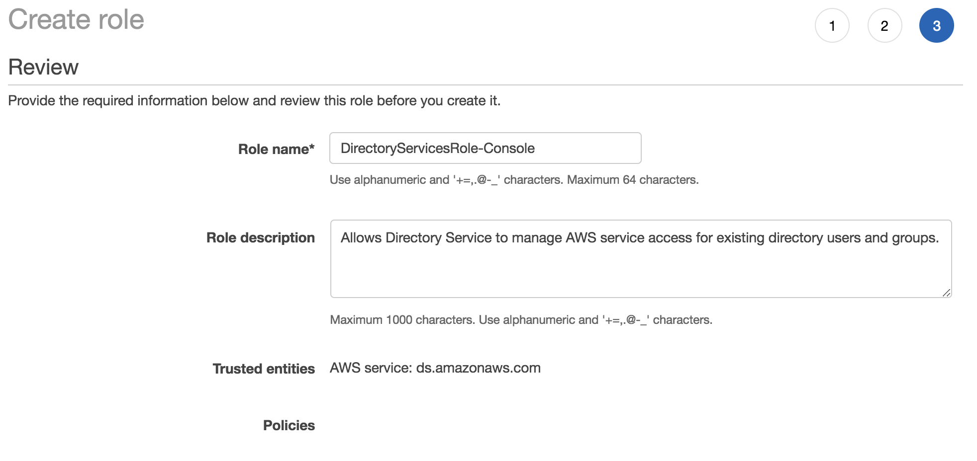
Task: Jump to step 2 indicator circle
Action: (x=884, y=25)
